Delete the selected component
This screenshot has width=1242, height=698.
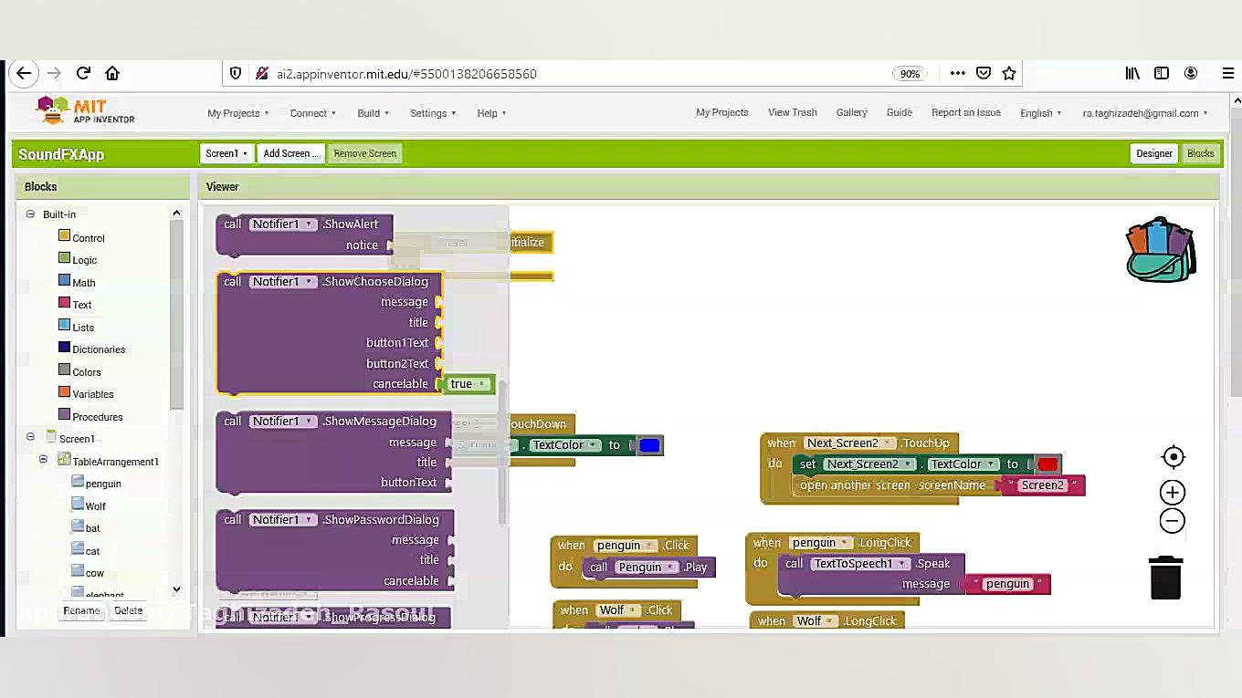pyautogui.click(x=129, y=610)
